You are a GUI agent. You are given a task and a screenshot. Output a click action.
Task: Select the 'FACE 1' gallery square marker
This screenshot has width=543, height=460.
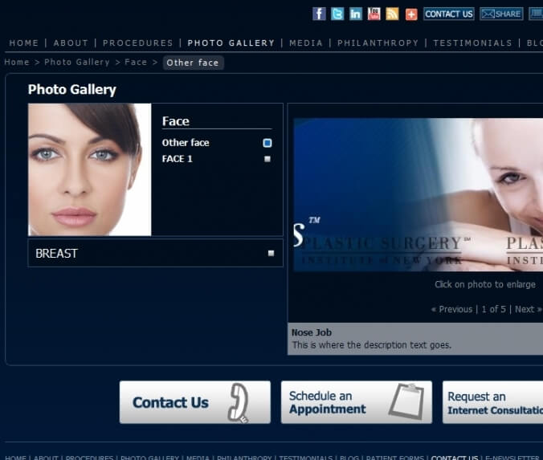tap(267, 159)
